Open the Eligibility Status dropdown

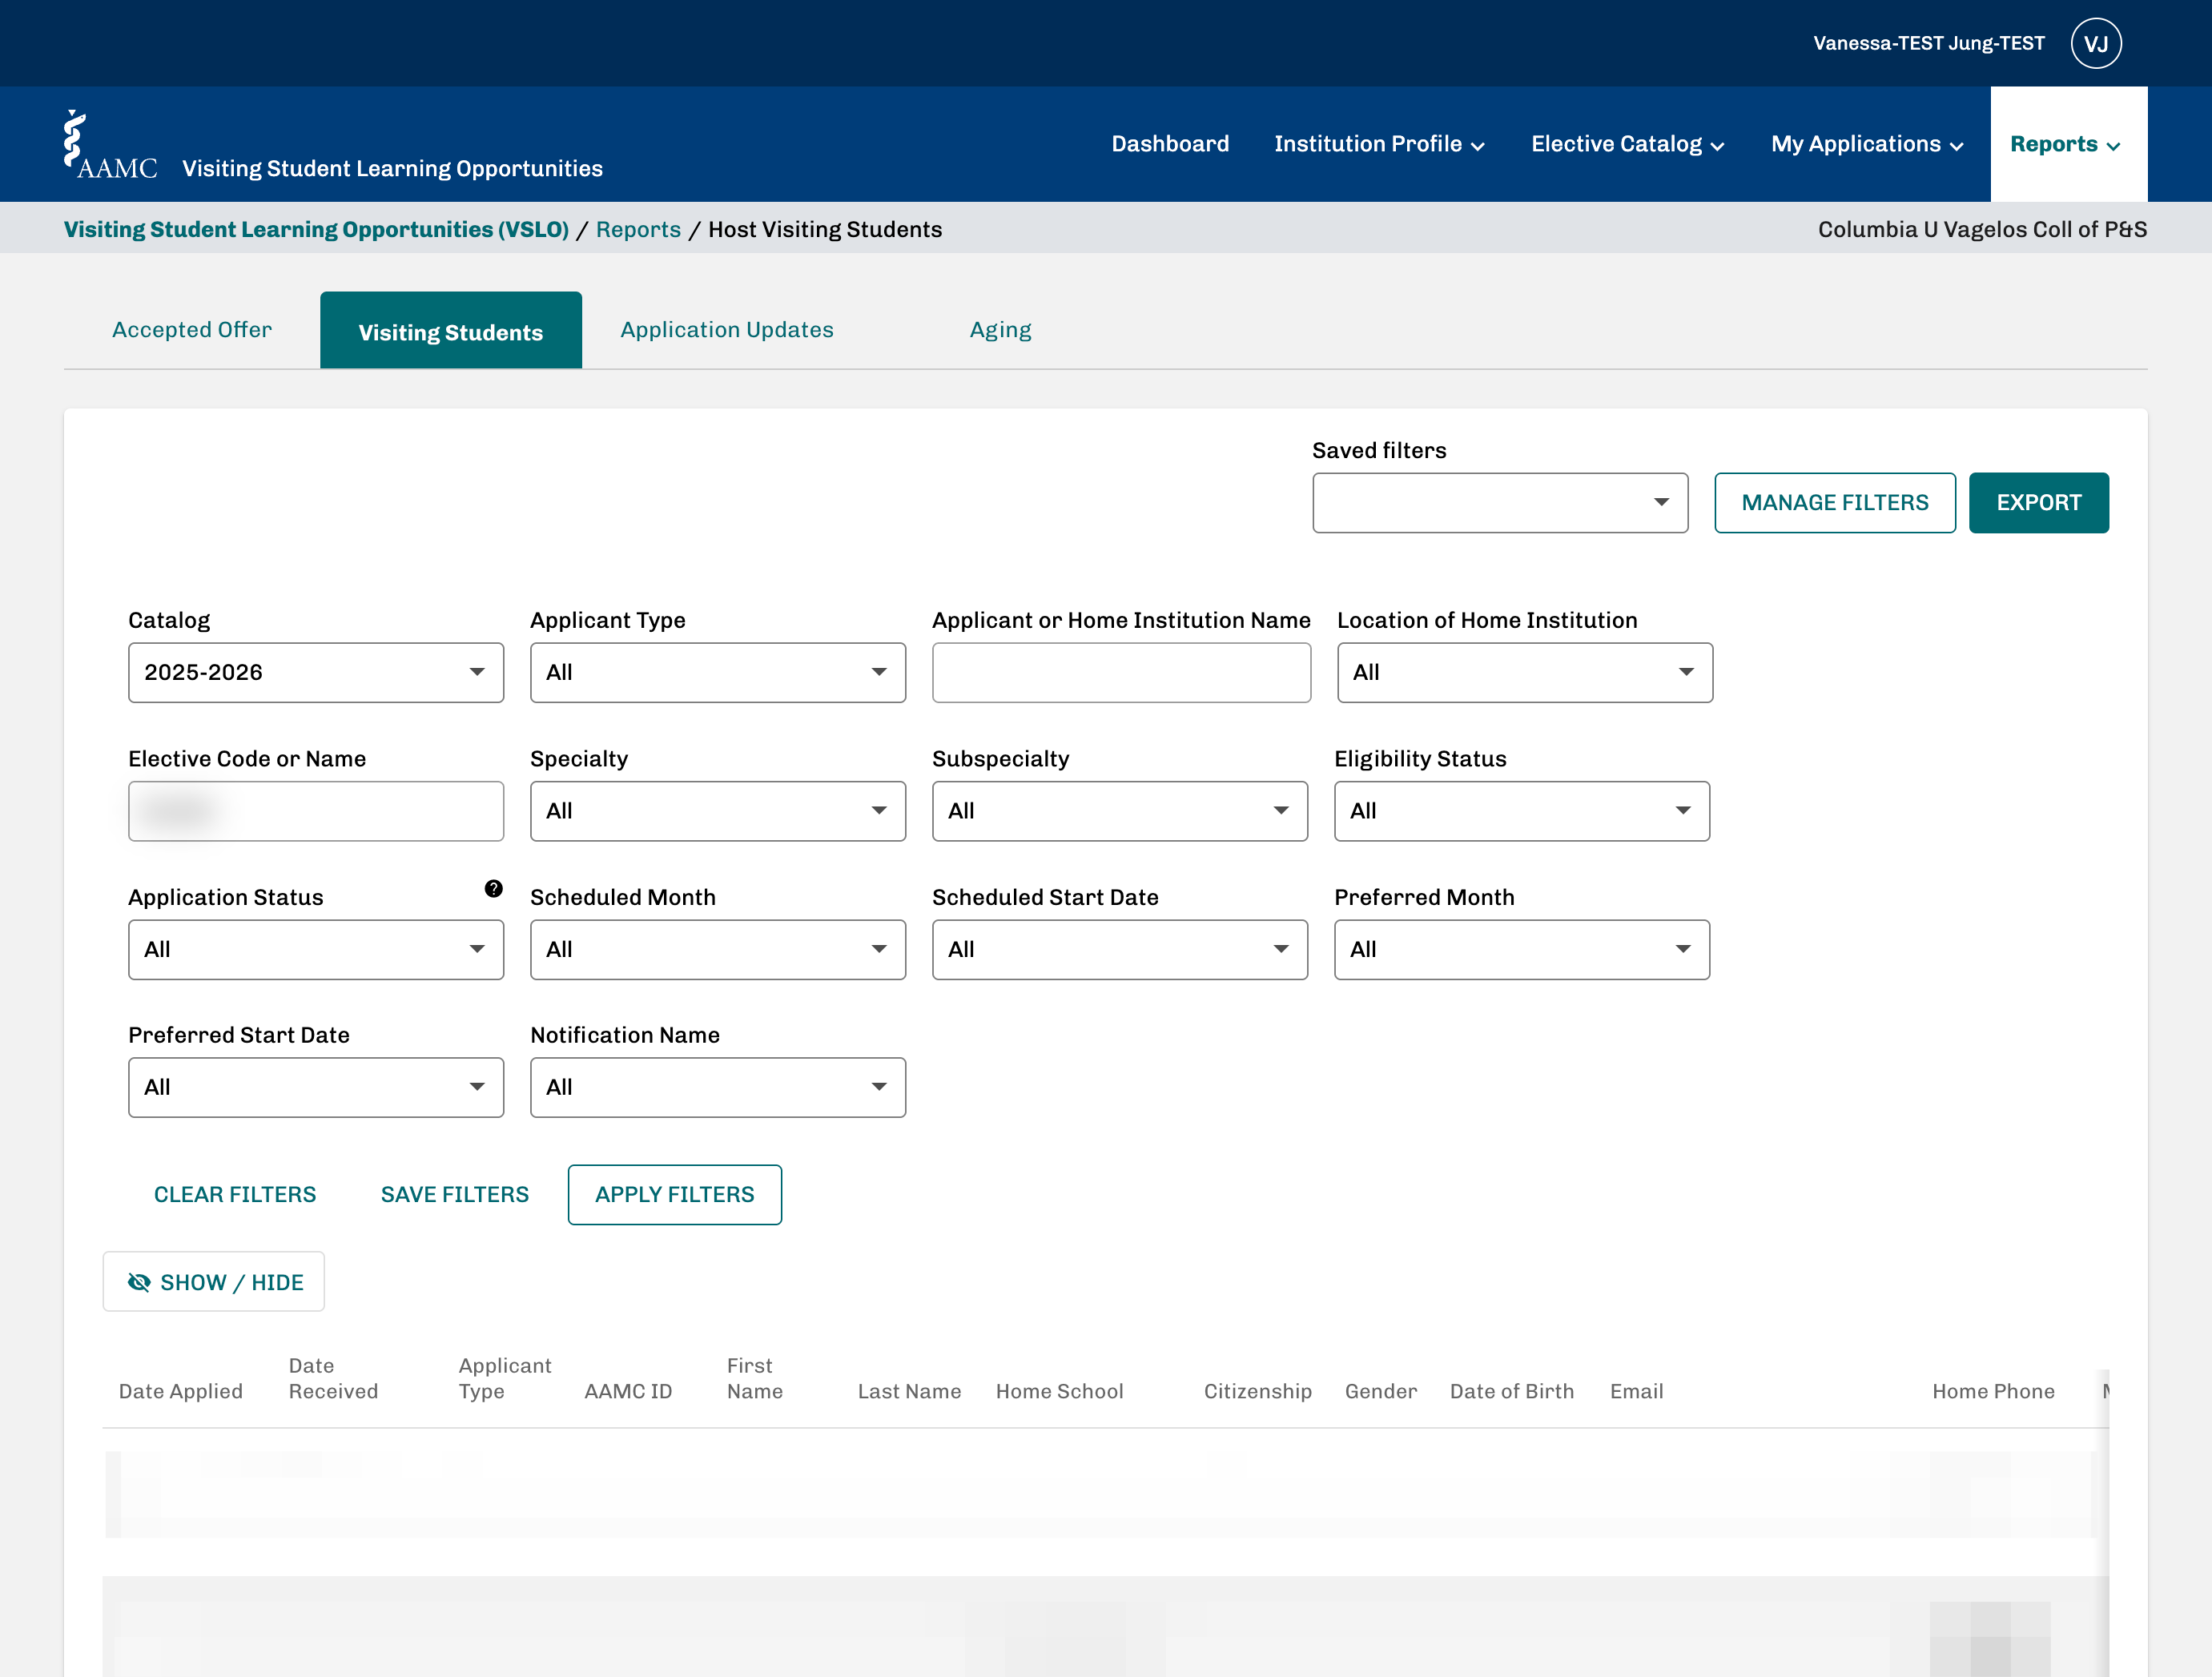pyautogui.click(x=1521, y=811)
